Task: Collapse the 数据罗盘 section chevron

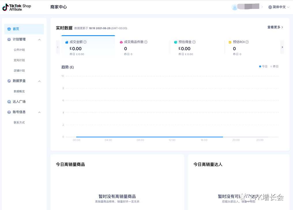Action: coord(39,81)
